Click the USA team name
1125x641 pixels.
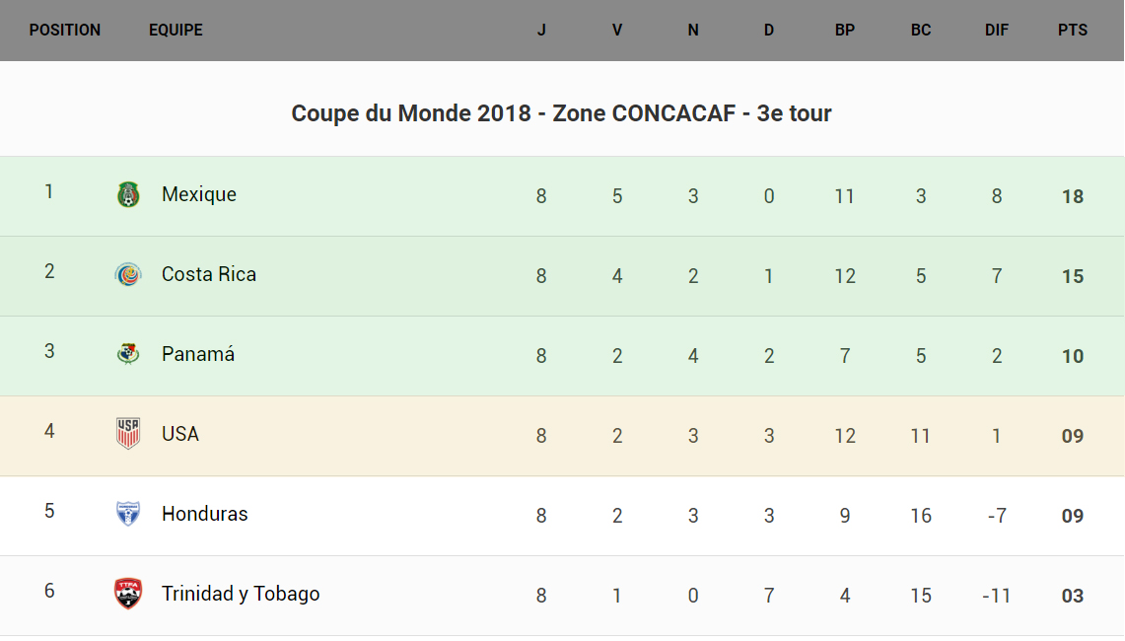pos(180,434)
